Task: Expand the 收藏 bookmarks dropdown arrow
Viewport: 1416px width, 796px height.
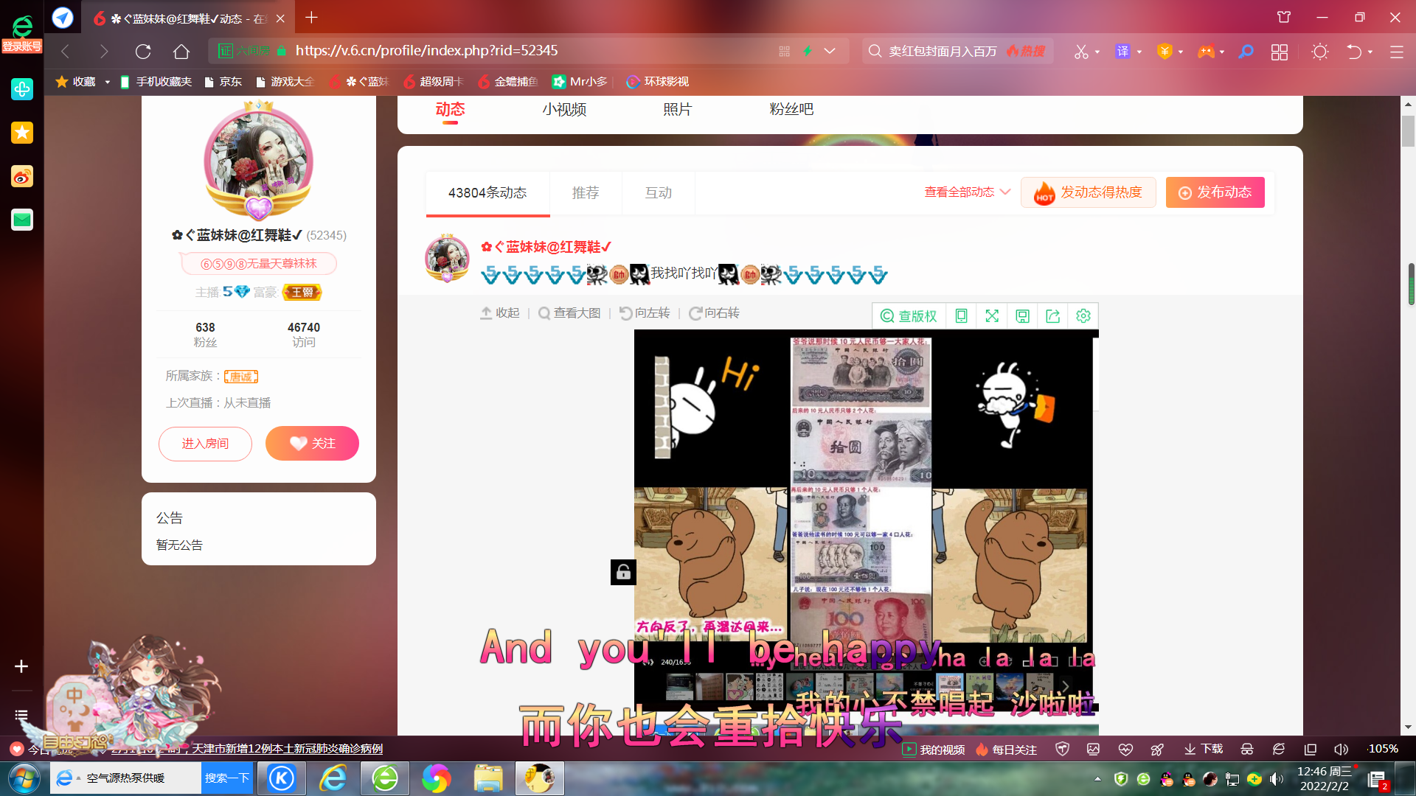Action: click(x=107, y=82)
